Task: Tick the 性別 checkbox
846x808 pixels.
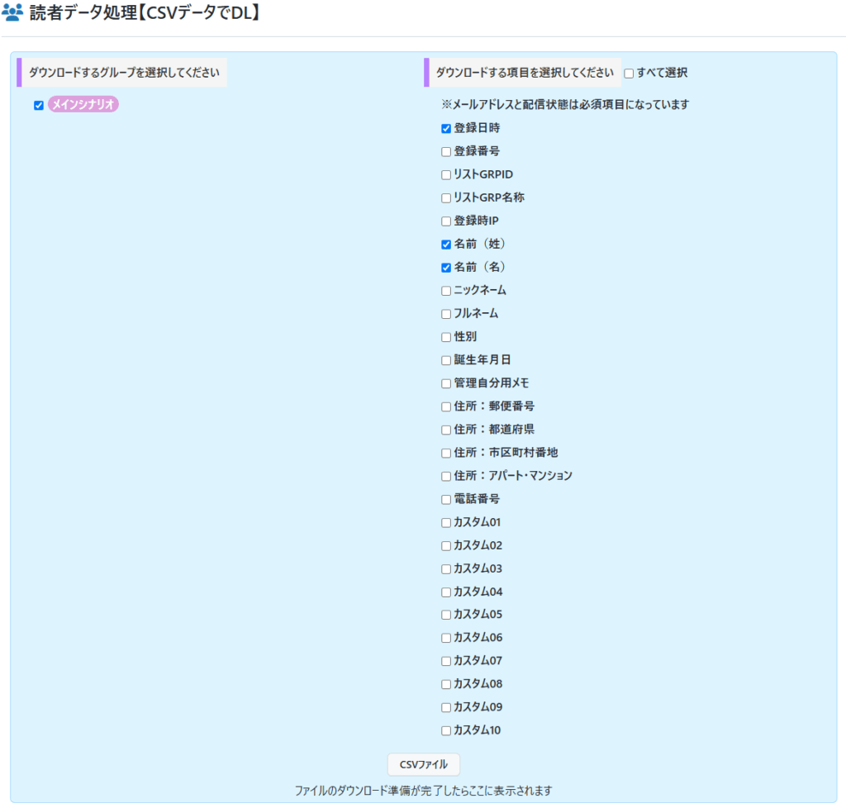Action: 446,337
